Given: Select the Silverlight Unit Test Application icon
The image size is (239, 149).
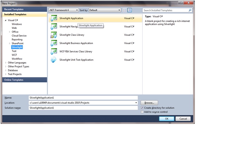Looking at the screenshot, I should tap(54, 60).
